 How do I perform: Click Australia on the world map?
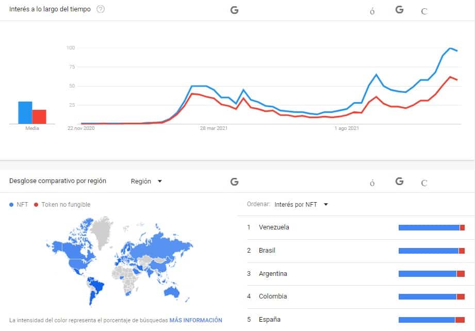click(x=171, y=292)
